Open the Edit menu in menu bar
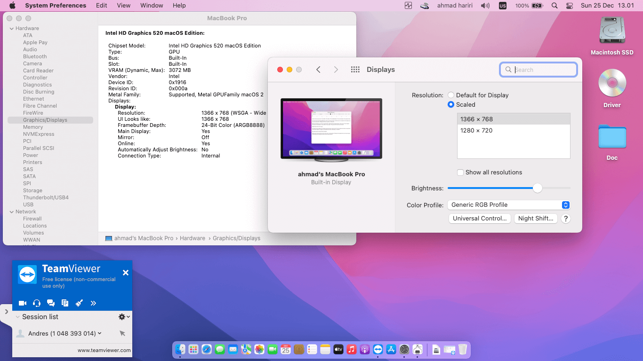The height and width of the screenshot is (361, 643). (101, 6)
